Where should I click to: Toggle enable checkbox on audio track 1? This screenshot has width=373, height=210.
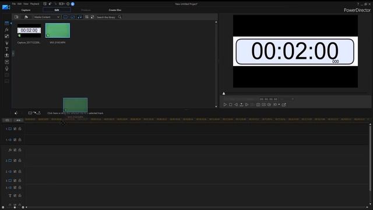tap(15, 139)
